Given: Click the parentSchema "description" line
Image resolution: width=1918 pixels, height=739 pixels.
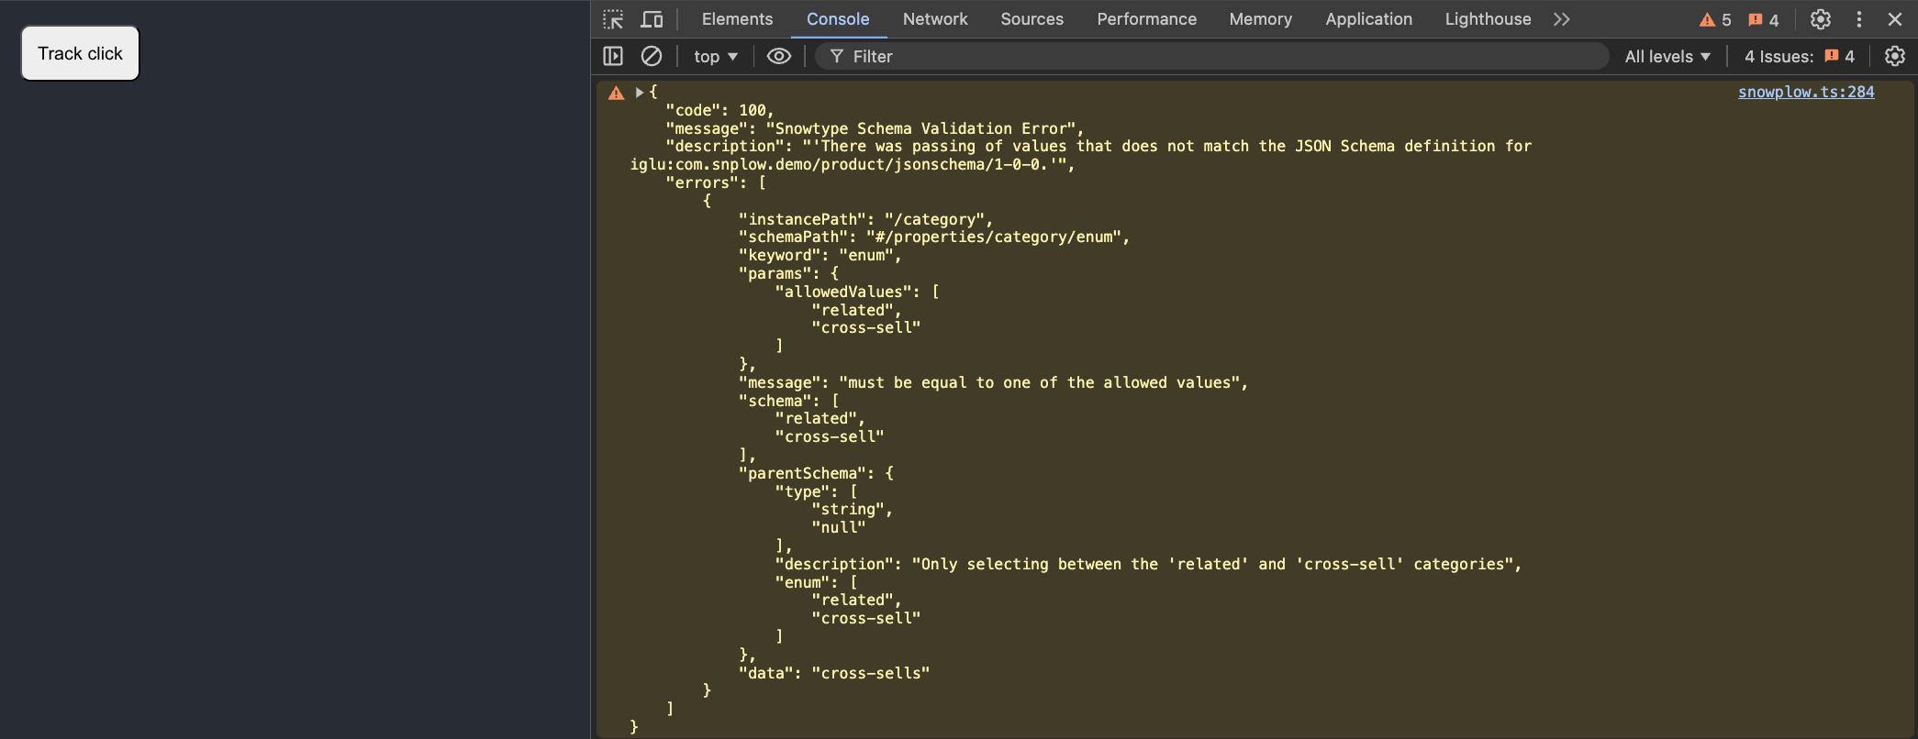Looking at the screenshot, I should (x=1148, y=564).
